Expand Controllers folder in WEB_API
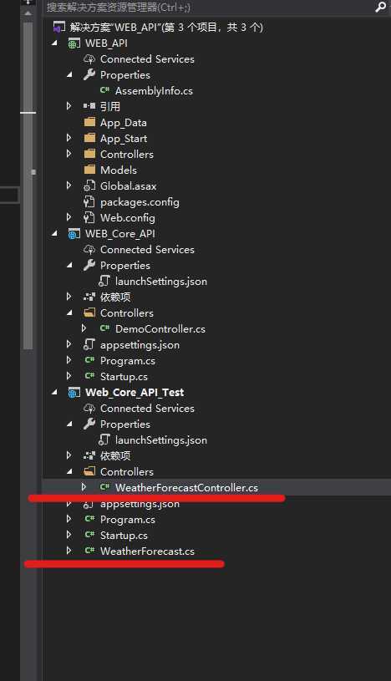The image size is (391, 681). tap(69, 153)
